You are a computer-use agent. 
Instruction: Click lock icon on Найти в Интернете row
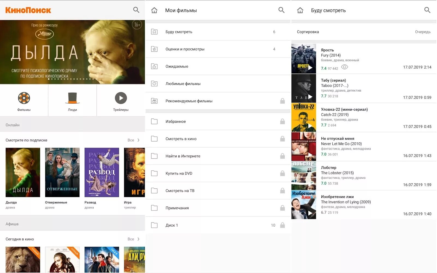point(282,156)
